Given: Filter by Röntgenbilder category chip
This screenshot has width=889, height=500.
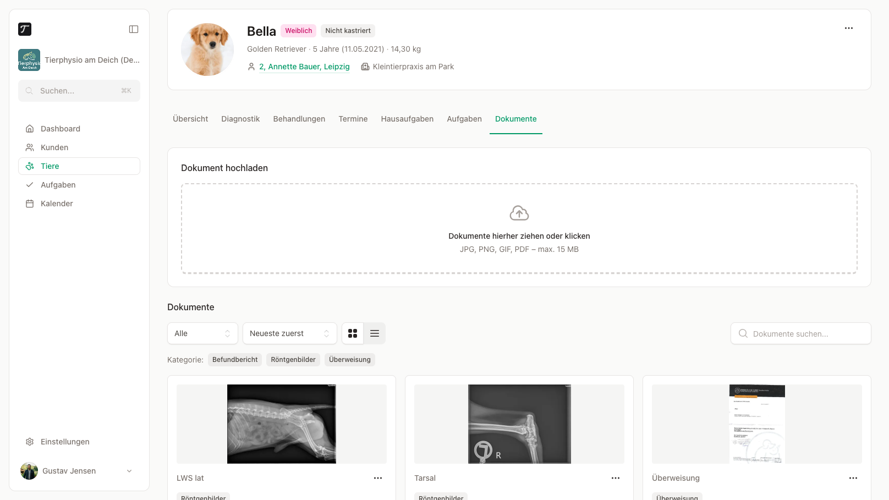Looking at the screenshot, I should point(293,360).
